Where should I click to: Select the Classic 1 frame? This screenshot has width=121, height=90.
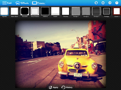coord(117,11)
